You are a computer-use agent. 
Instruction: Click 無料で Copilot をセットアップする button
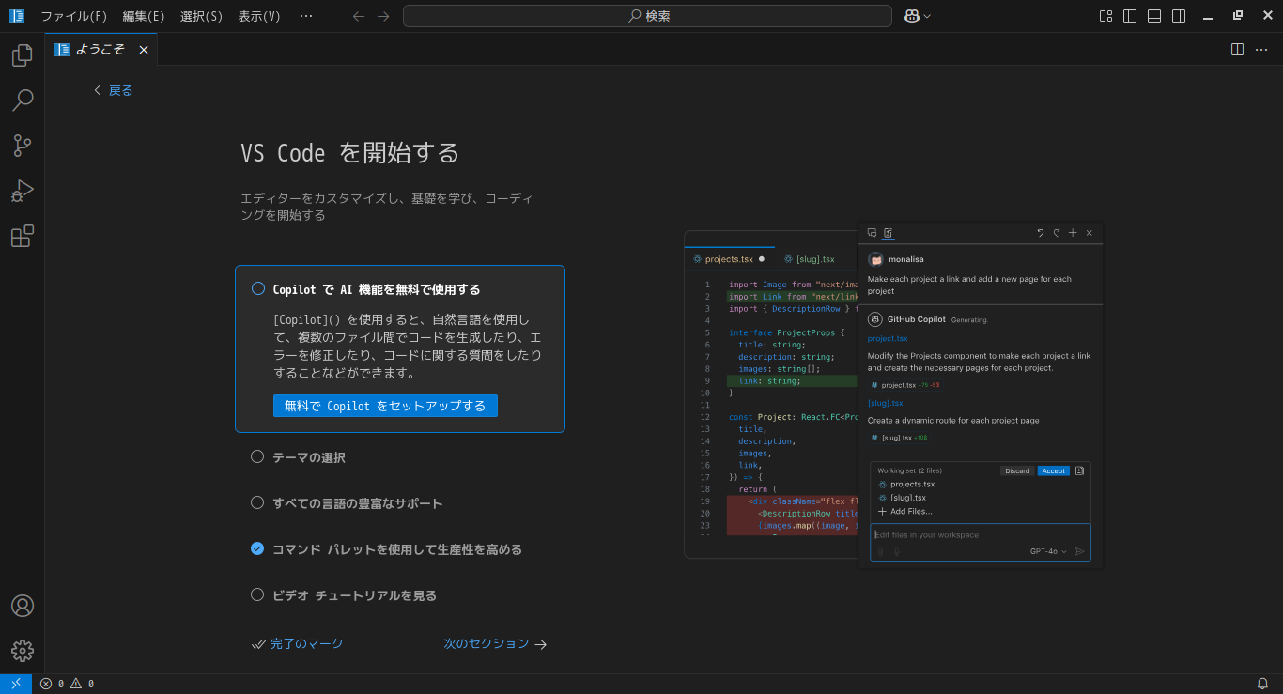pyautogui.click(x=384, y=405)
